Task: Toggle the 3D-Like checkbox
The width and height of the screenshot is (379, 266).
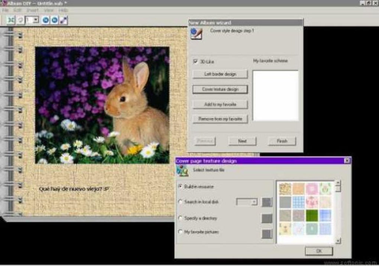Action: click(195, 61)
